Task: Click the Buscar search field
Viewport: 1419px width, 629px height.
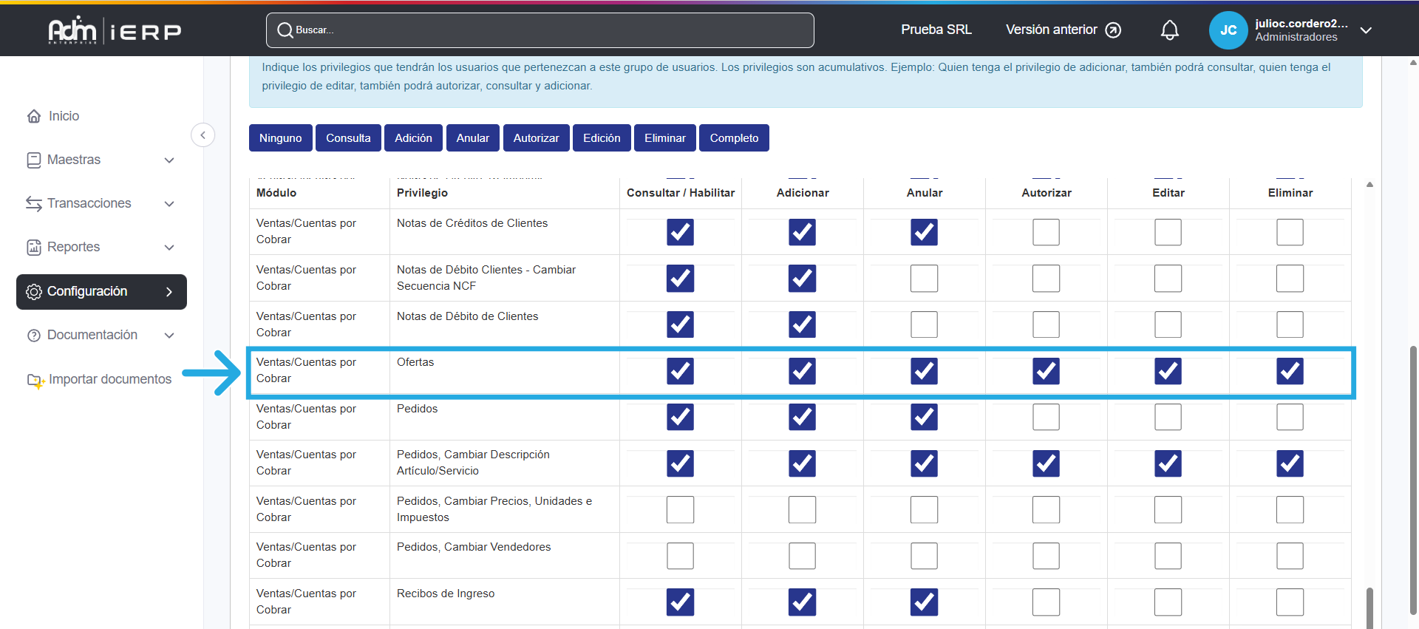Action: [x=540, y=30]
